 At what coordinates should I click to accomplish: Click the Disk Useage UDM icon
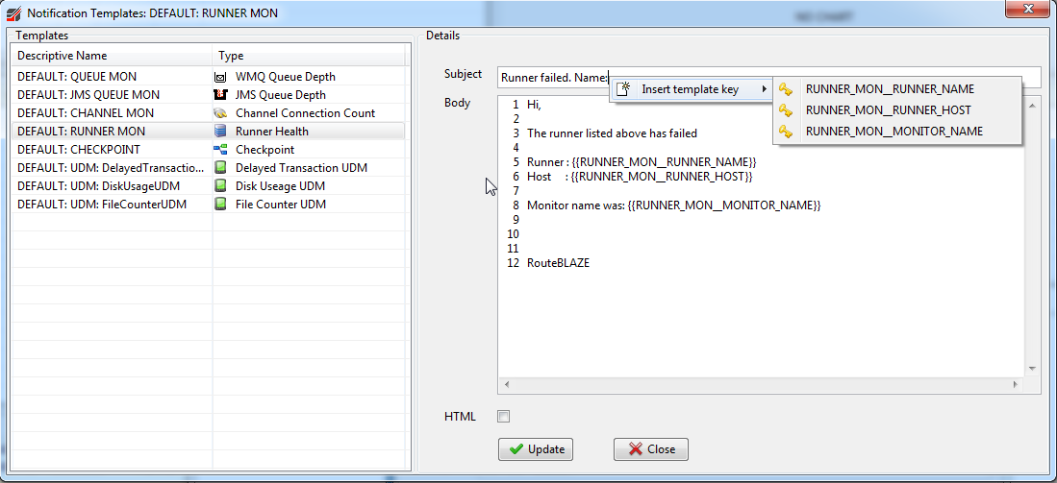pyautogui.click(x=220, y=186)
